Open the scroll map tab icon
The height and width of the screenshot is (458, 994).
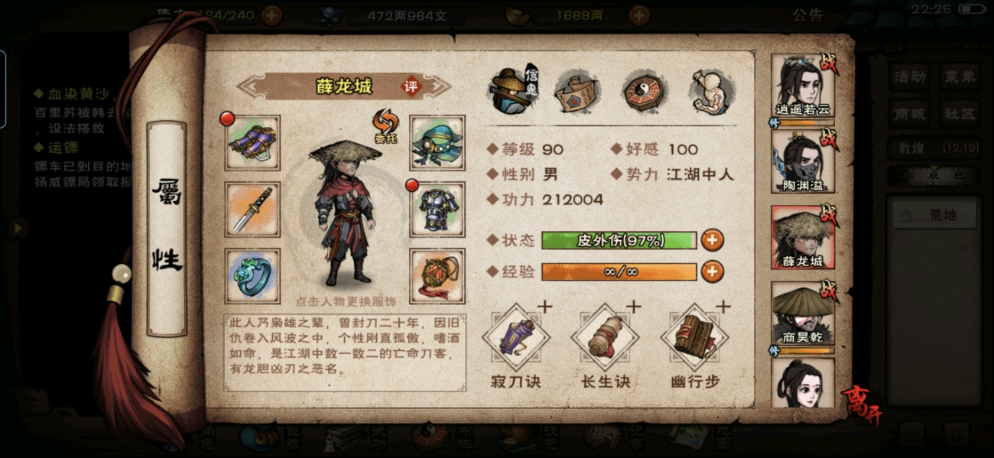tap(577, 93)
